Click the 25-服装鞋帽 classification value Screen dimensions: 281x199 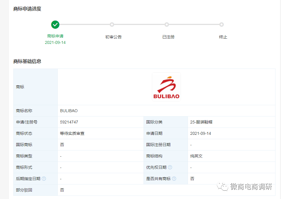[x=201, y=122]
